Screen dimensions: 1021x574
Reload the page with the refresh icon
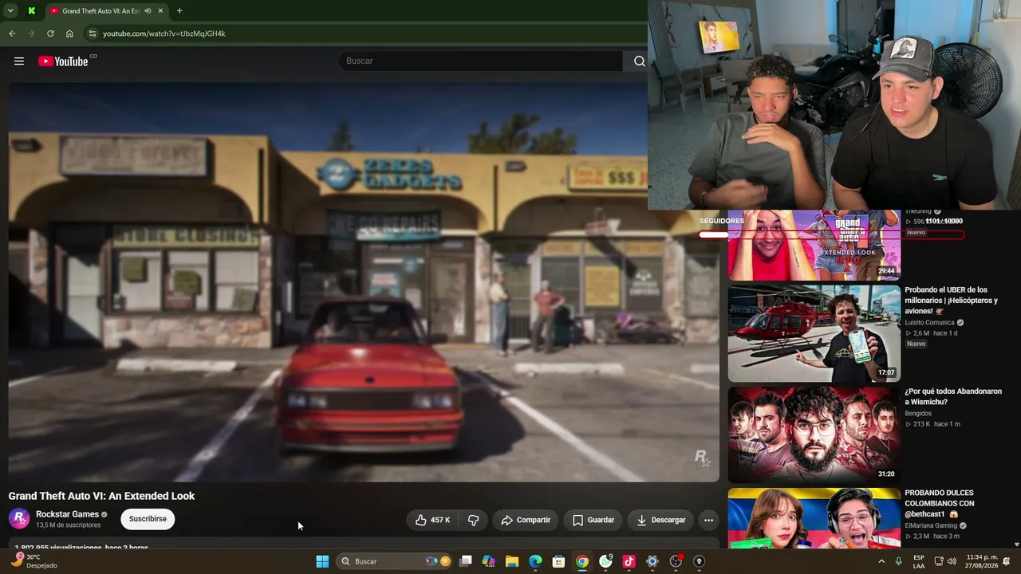click(50, 33)
